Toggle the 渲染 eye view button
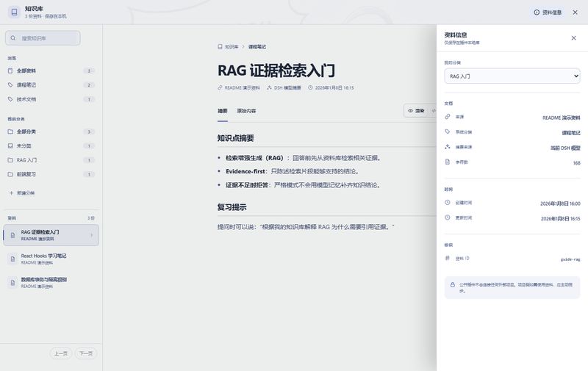 416,111
